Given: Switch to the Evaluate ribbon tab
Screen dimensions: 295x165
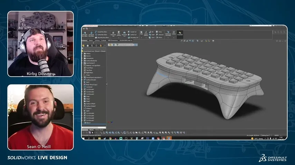Looking at the screenshot, I should pos(104,41).
